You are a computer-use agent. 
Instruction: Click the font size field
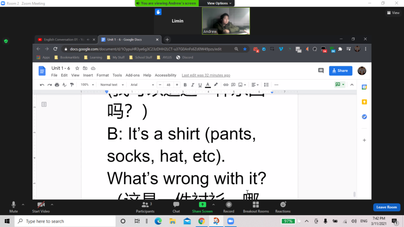click(x=168, y=85)
